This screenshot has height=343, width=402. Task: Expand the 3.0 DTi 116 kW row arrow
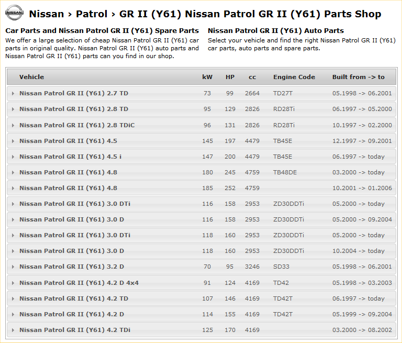tap(13, 204)
